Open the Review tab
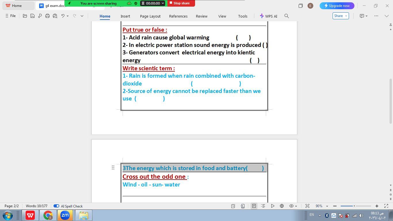The height and width of the screenshot is (221, 393). [x=201, y=16]
